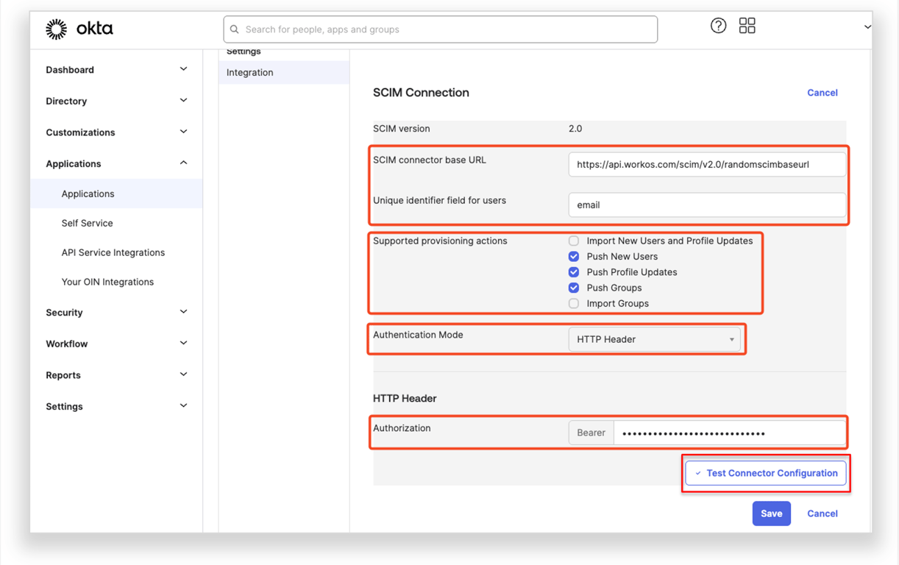
Task: Open the account menu arrow at top right
Action: tap(867, 27)
